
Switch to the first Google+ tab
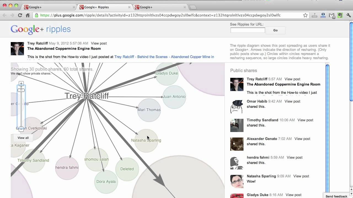49,7
